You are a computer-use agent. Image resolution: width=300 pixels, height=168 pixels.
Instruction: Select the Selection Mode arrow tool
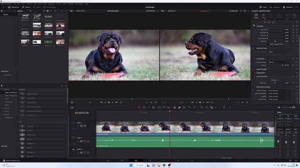pos(139,107)
